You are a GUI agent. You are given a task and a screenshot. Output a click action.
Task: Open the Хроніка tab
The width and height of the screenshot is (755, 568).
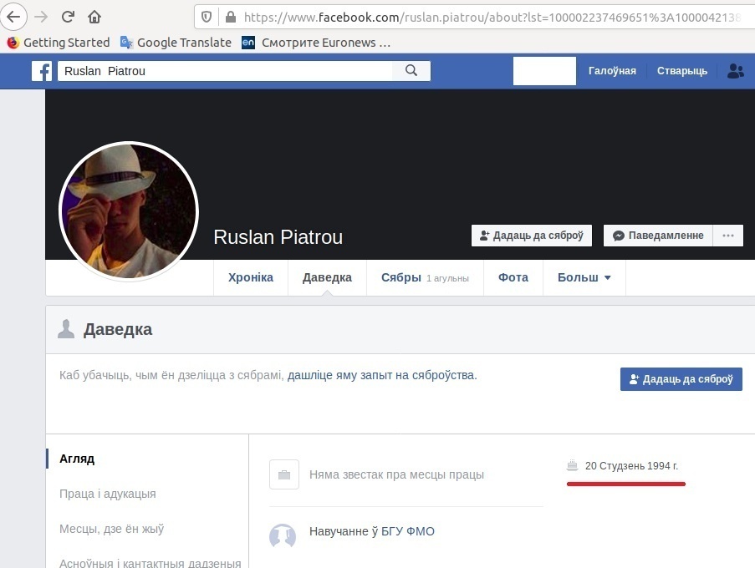(x=251, y=277)
